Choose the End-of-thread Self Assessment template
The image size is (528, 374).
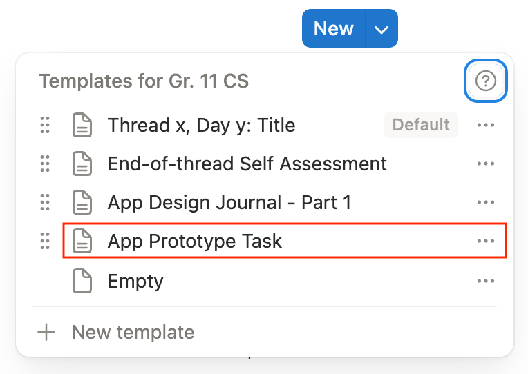coord(247,164)
